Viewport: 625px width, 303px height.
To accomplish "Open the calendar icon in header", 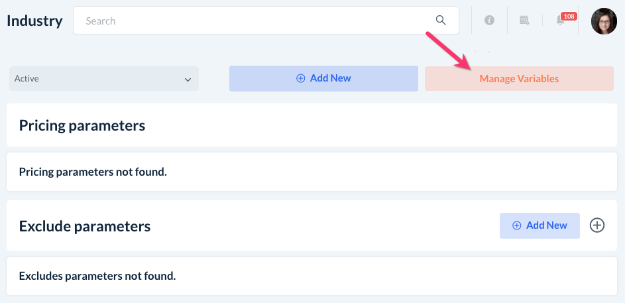I will click(x=524, y=21).
